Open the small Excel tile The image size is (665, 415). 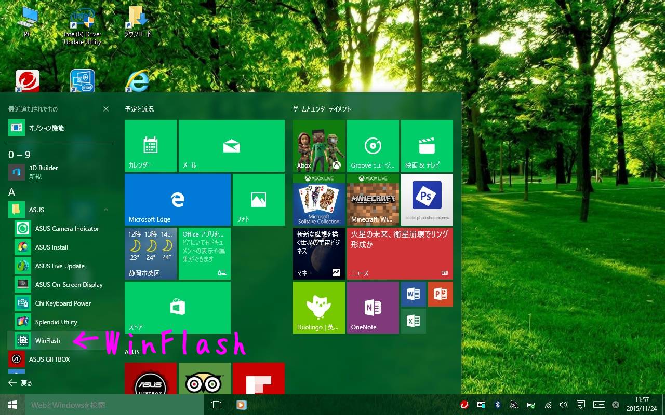[x=414, y=321]
